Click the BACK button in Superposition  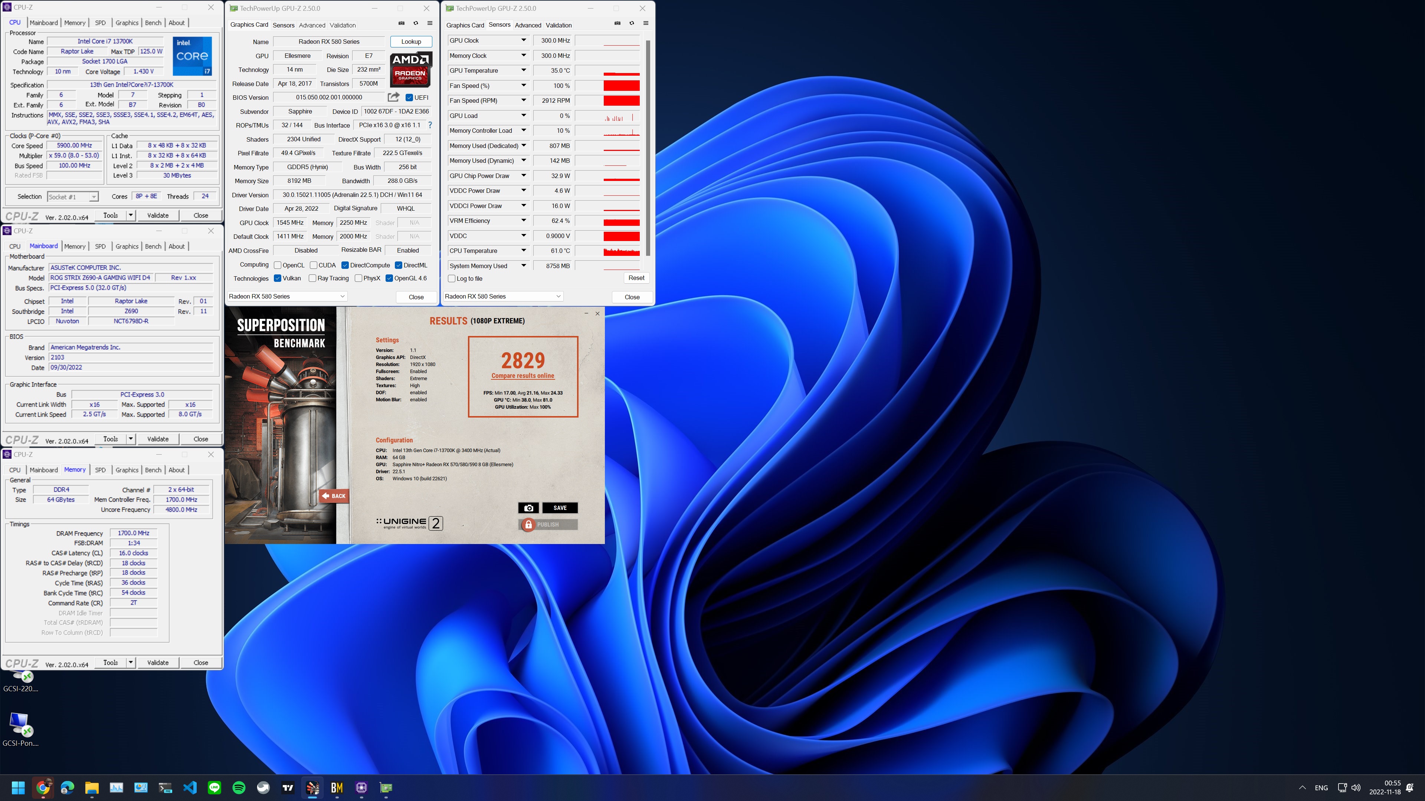tap(334, 496)
